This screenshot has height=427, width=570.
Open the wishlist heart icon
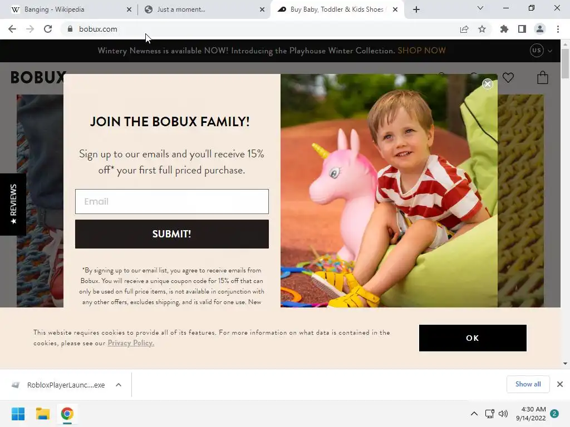(508, 77)
